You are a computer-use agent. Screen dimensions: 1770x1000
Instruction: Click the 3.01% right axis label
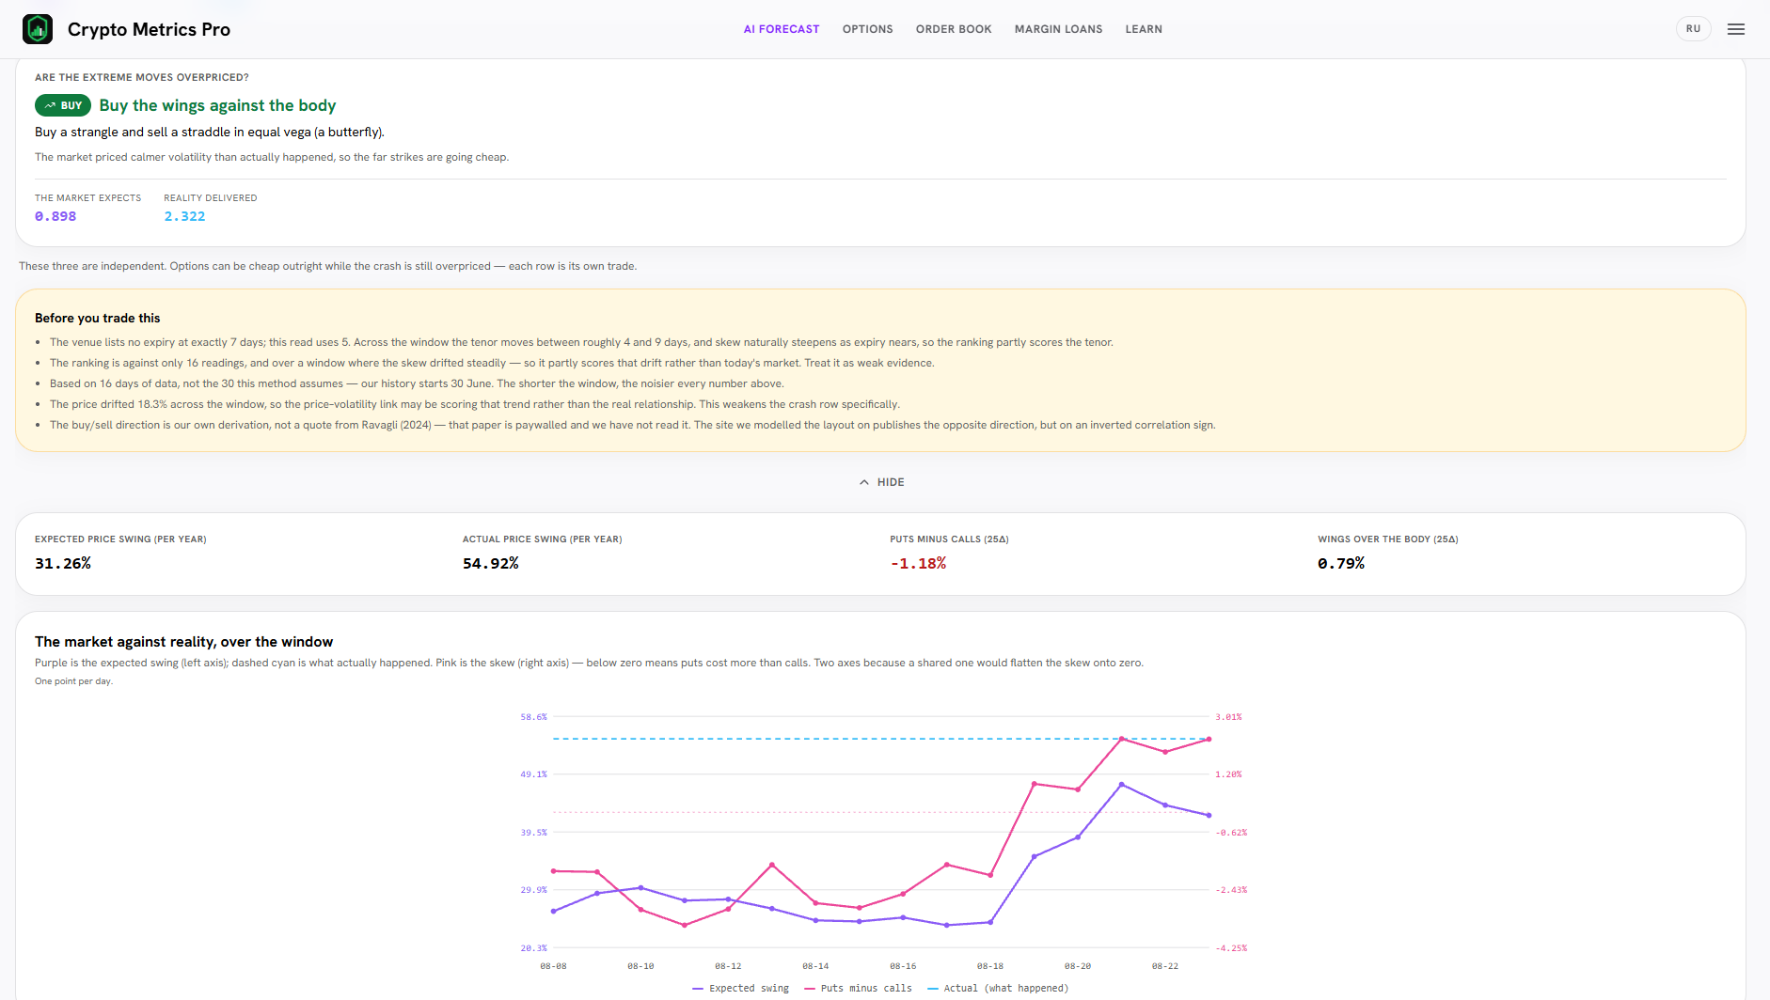click(1228, 717)
